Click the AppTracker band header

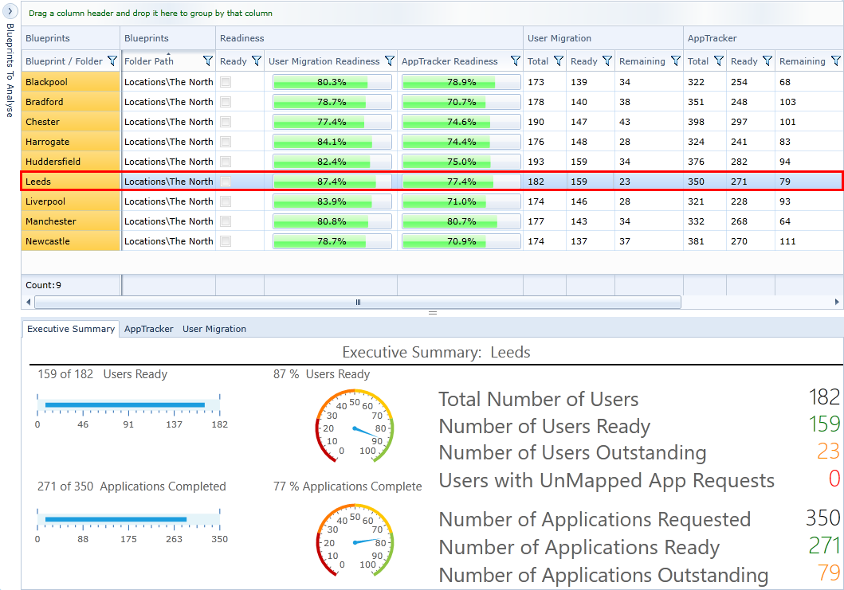pyautogui.click(x=764, y=38)
